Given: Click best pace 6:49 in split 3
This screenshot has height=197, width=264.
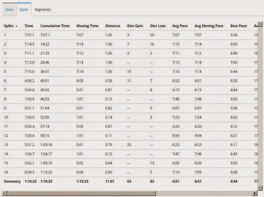Looking at the screenshot, I should [x=234, y=53].
